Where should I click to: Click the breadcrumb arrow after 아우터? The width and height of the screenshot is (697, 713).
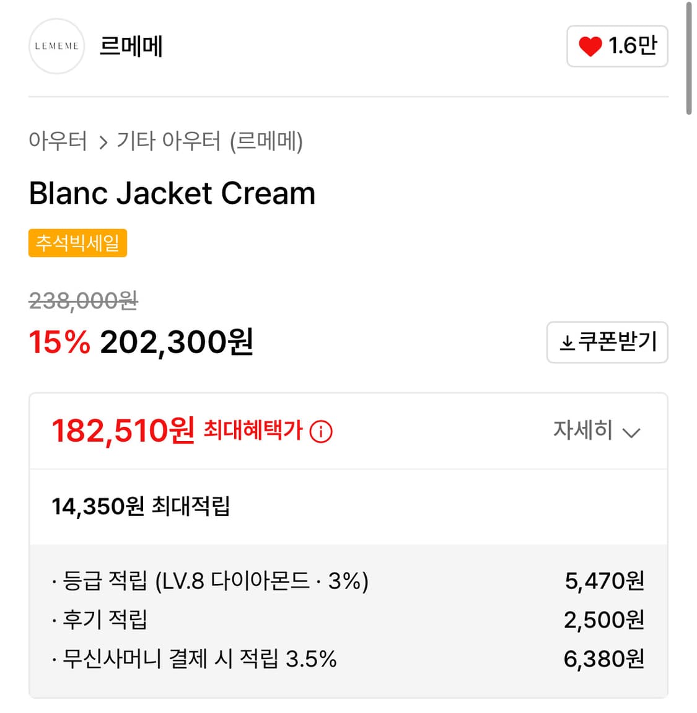[103, 143]
